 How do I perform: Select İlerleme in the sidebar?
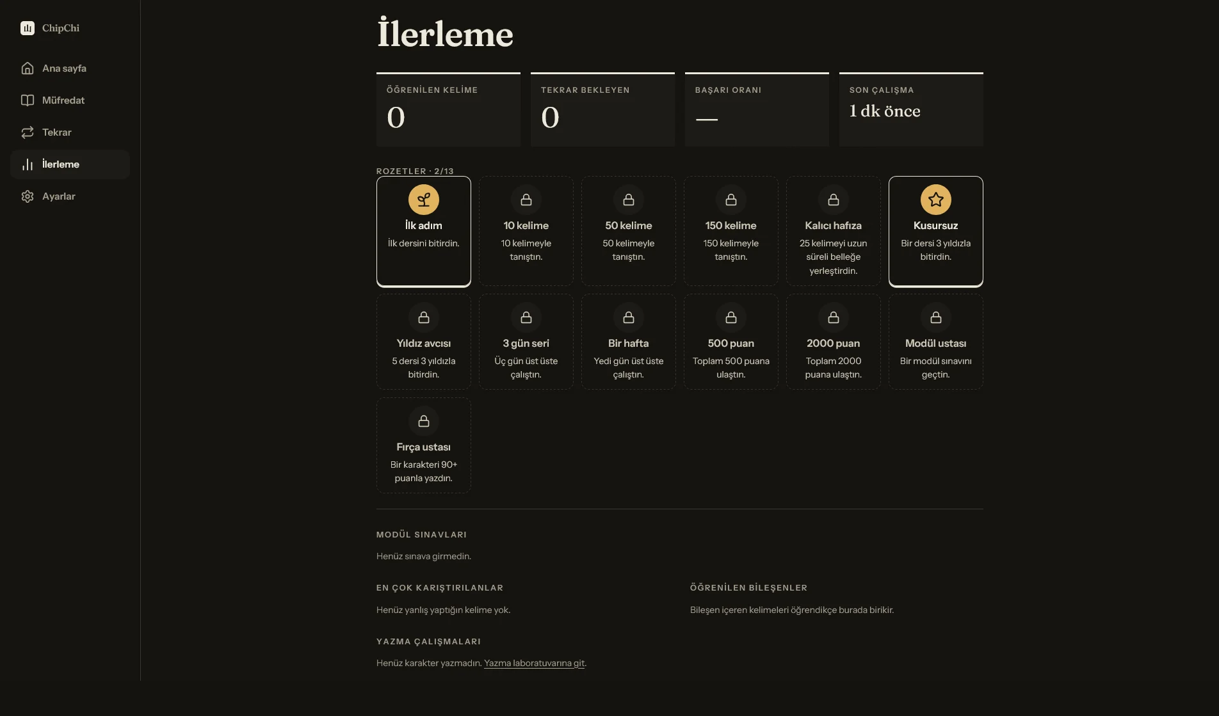click(x=70, y=164)
